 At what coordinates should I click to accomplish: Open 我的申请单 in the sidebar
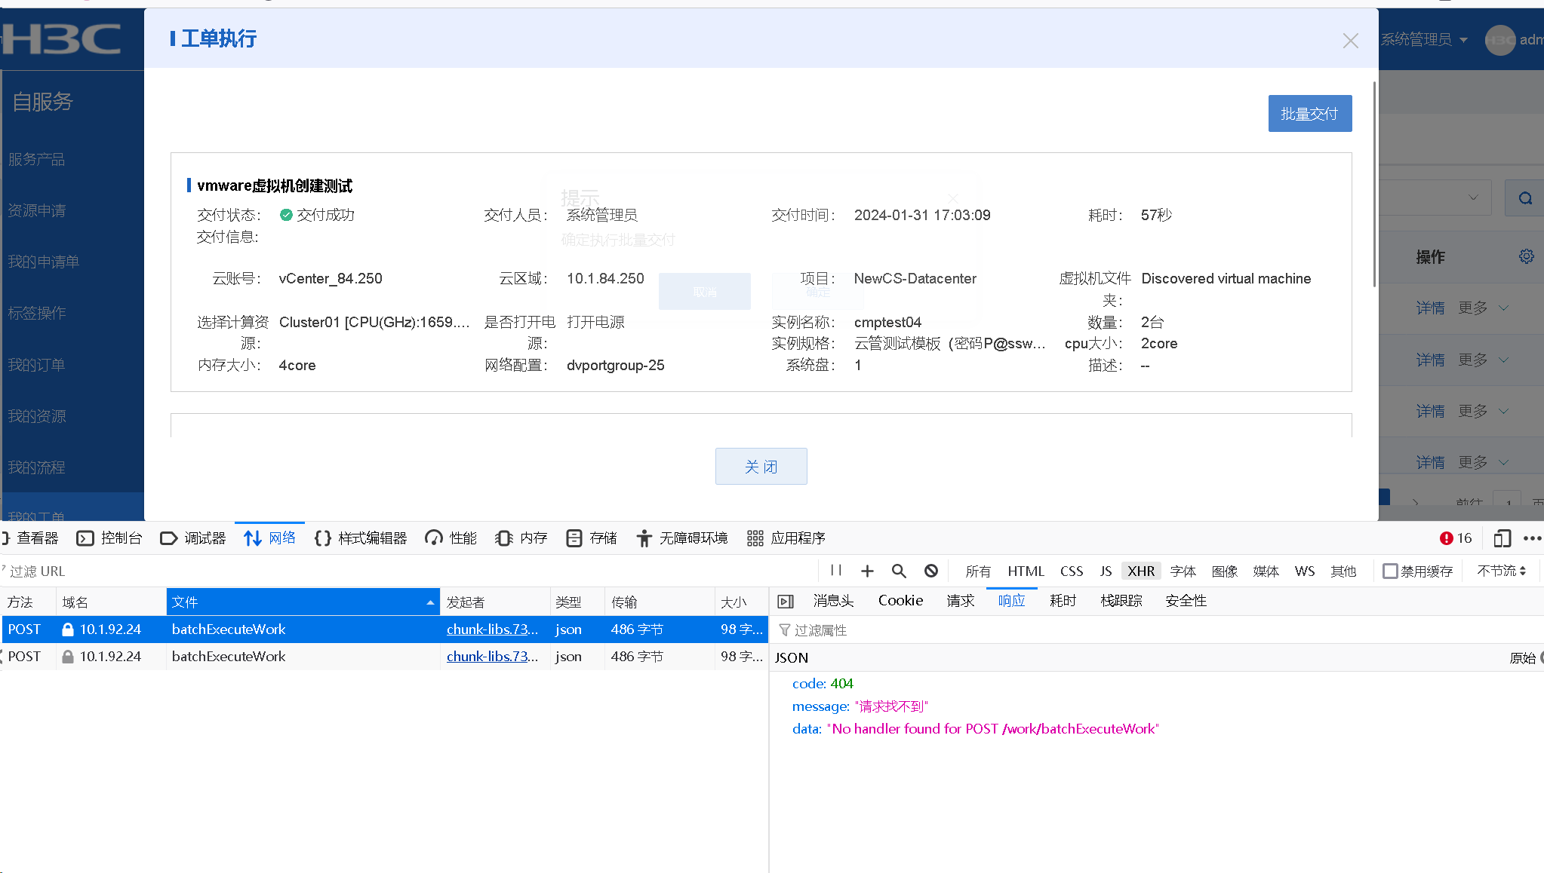[43, 262]
